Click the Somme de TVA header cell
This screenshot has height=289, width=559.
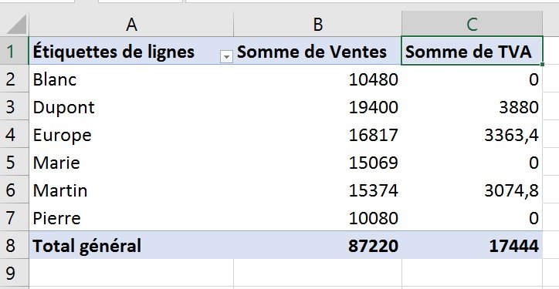click(x=472, y=51)
